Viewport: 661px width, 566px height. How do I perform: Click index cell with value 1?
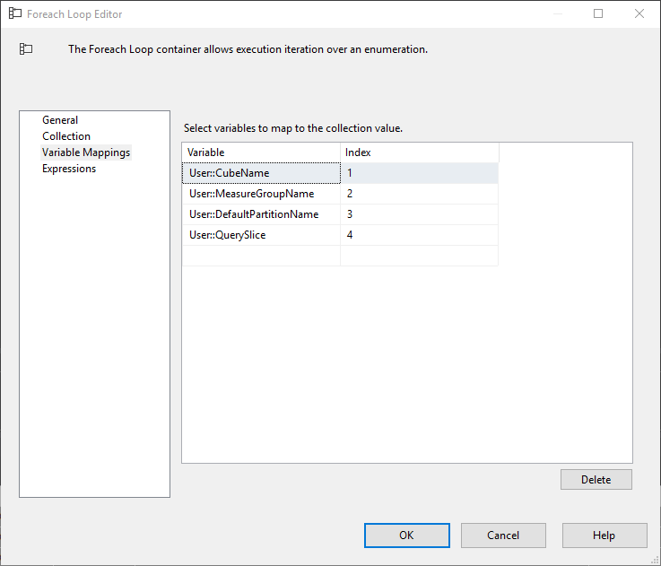click(x=420, y=173)
